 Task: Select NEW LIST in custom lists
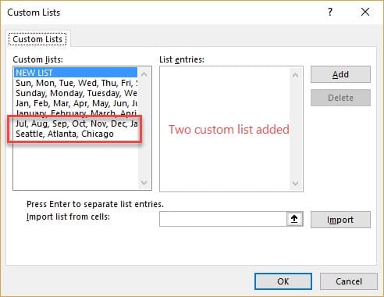(76, 73)
